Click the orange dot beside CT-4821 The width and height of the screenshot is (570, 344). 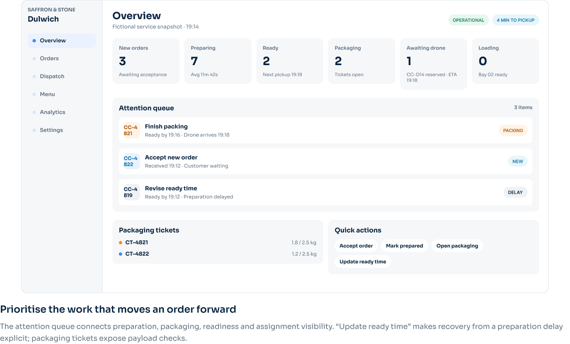[121, 243]
